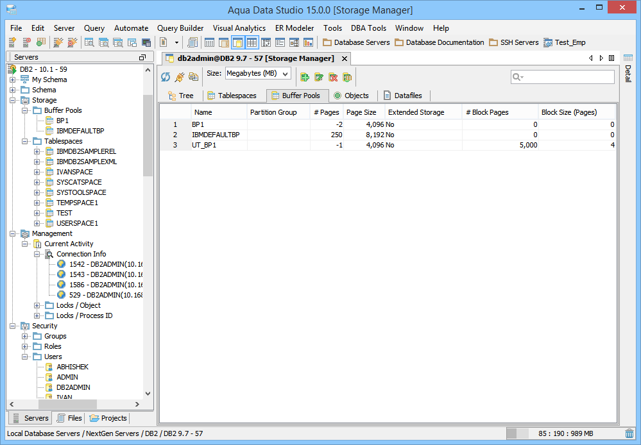Click the restore icon in Servers panel header
This screenshot has width=641, height=445.
[x=142, y=57]
